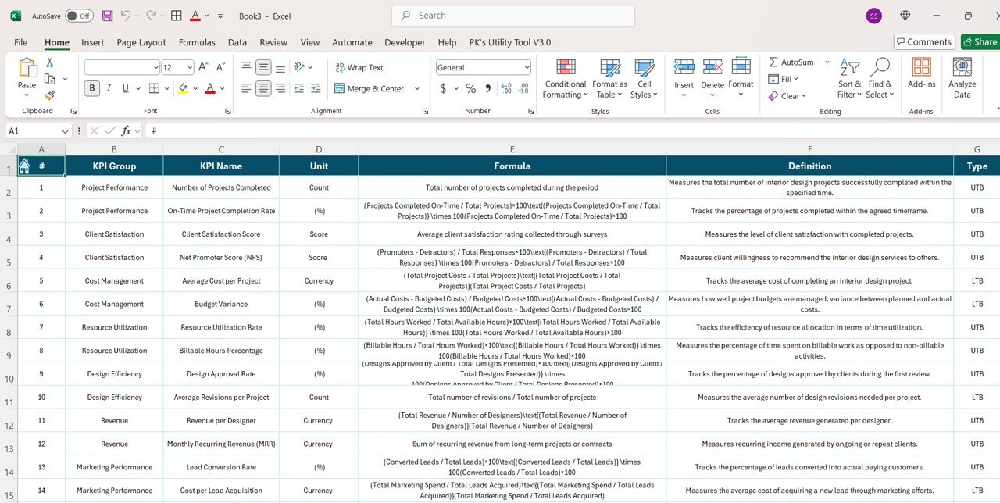
Task: Click the diamond premium icon in title bar
Action: tap(905, 16)
